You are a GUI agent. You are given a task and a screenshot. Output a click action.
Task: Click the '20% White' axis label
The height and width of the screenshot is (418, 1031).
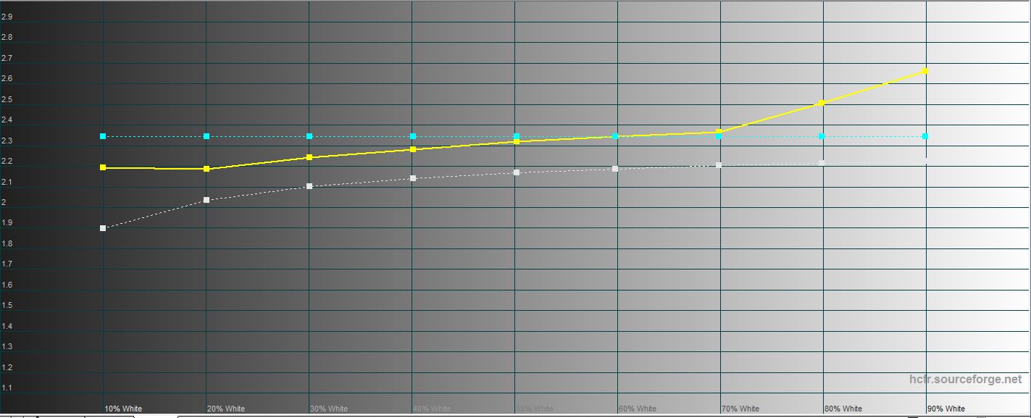[x=226, y=409]
